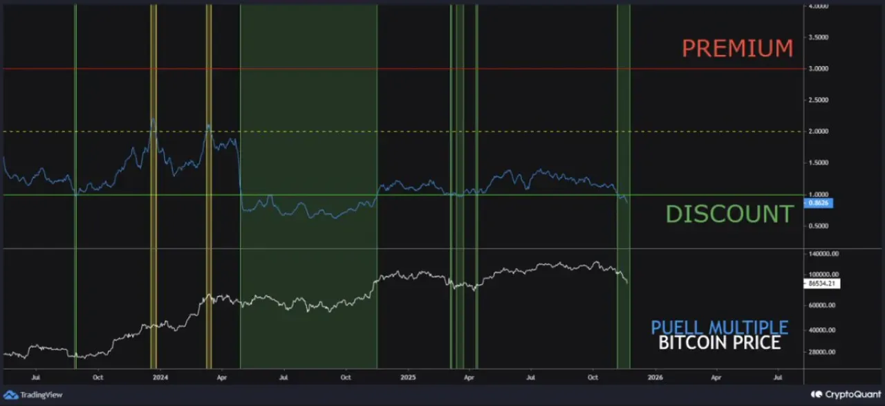Screen dimensions: 885x406
Task: Click the PUELL MULTIPLE legend text
Action: (719, 327)
